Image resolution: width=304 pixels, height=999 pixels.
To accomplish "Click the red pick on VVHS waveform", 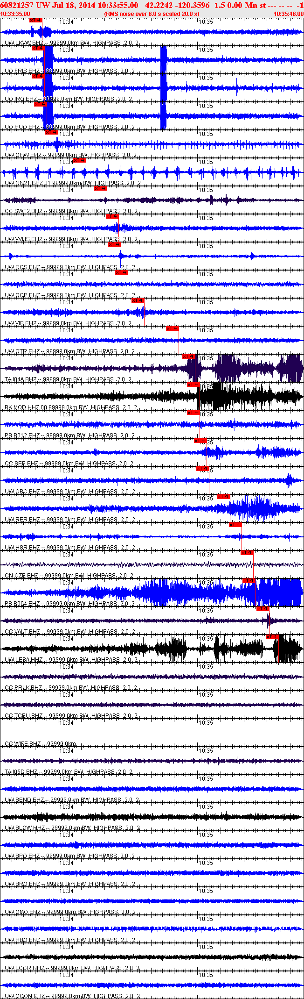I will (112, 216).
